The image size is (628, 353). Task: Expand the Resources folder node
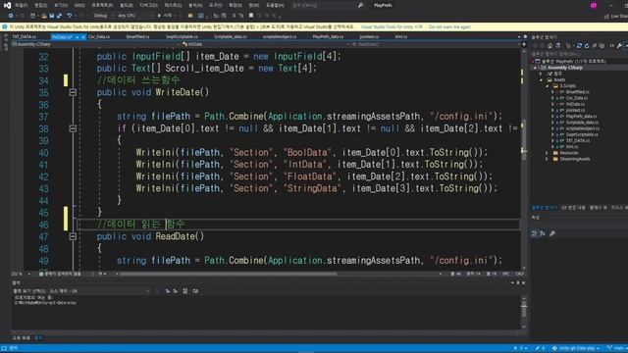[x=548, y=153]
